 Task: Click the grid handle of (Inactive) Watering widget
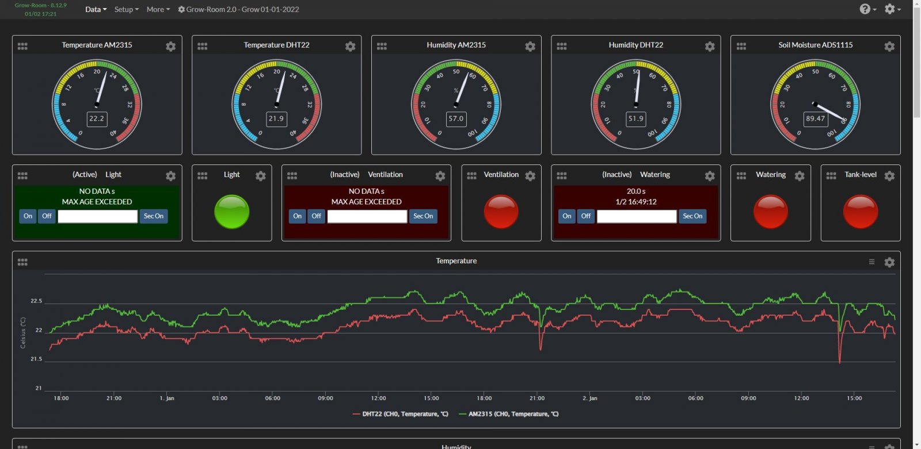(x=561, y=176)
